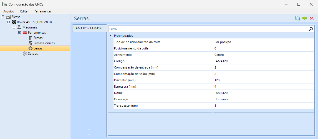The width and height of the screenshot is (318, 139).
Task: Click in the Filtro input field
Action: 208,29
